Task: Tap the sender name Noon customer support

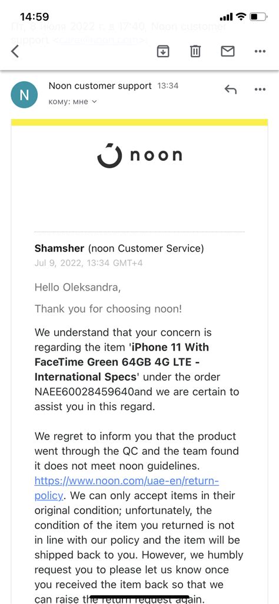Action: coord(100,86)
